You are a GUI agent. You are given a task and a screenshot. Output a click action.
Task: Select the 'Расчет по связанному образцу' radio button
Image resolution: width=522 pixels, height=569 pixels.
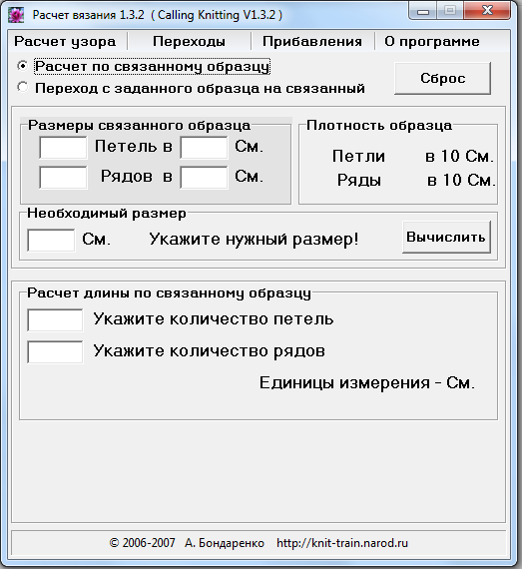point(23,67)
